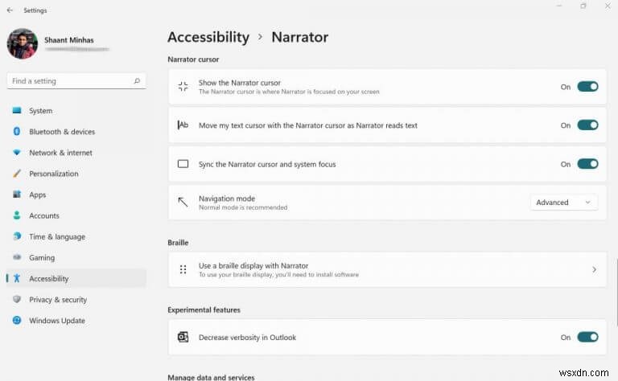Click the Accessibility breadcrumb link
618x381 pixels.
tap(208, 37)
